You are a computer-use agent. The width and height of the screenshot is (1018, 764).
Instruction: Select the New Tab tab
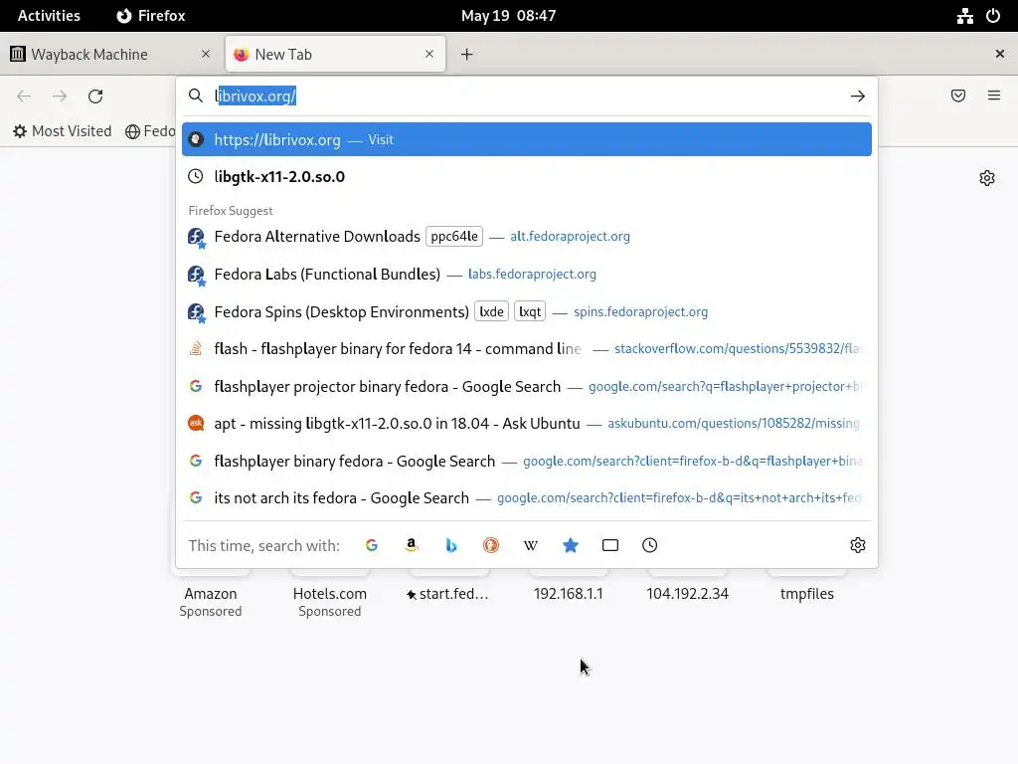click(x=336, y=55)
